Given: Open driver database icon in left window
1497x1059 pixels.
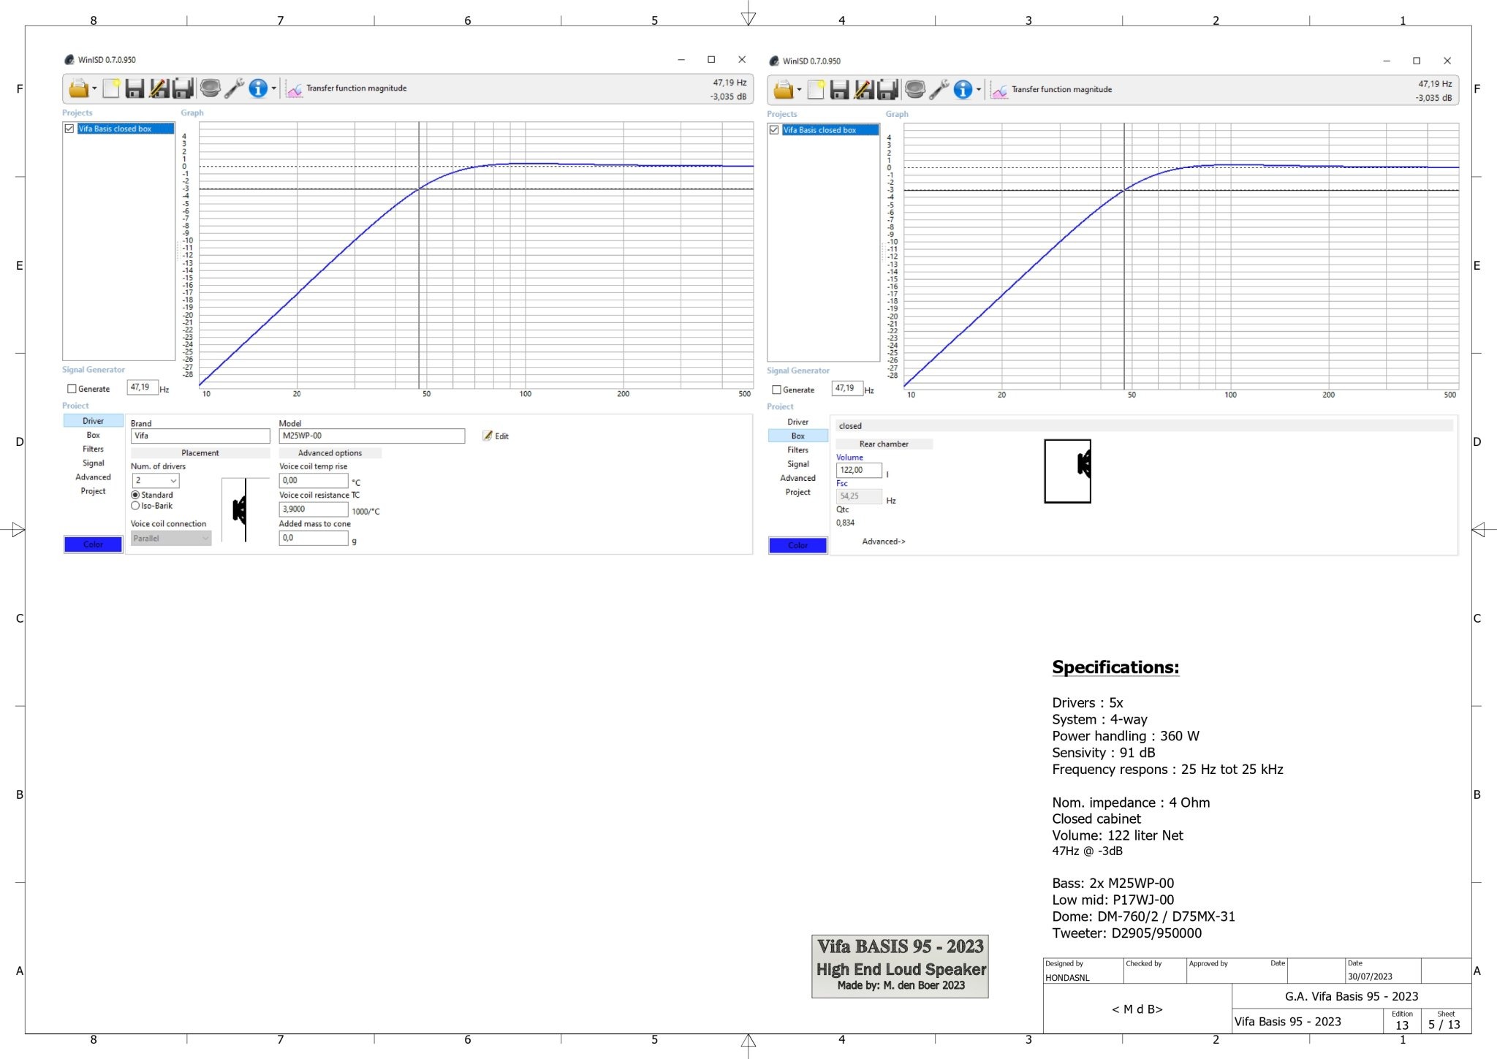Looking at the screenshot, I should (210, 88).
